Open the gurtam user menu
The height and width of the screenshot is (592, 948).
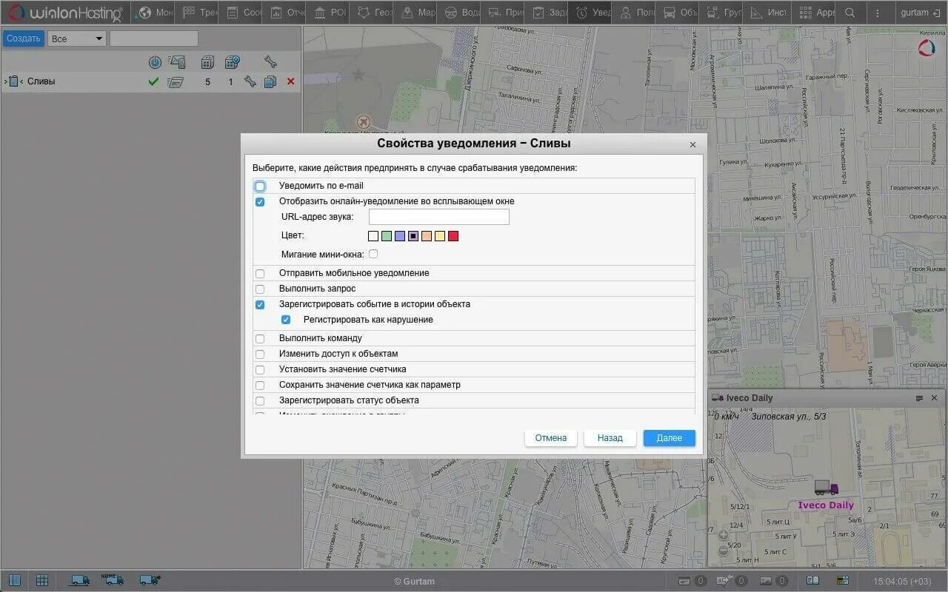(x=919, y=13)
